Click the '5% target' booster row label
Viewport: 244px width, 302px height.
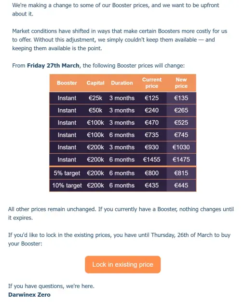(x=67, y=173)
